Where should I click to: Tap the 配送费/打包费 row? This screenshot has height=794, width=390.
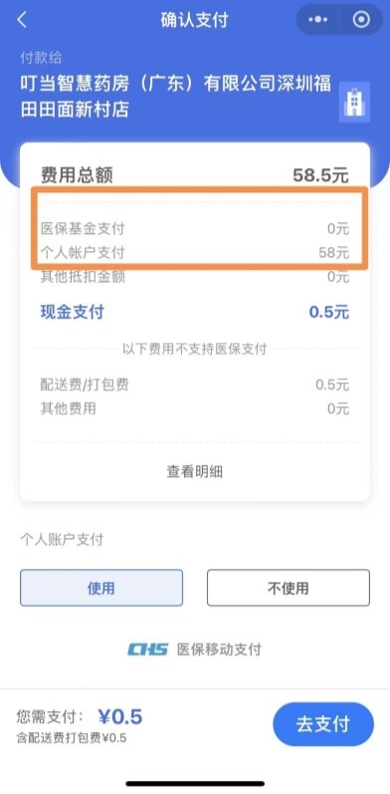pyautogui.click(x=195, y=385)
